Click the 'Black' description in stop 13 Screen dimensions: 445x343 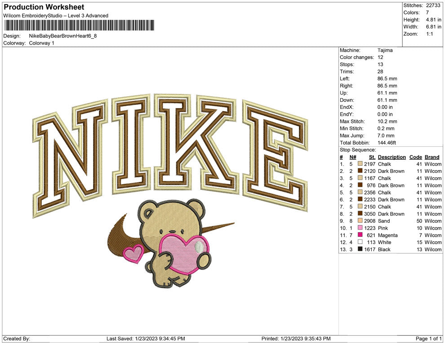(x=384, y=249)
